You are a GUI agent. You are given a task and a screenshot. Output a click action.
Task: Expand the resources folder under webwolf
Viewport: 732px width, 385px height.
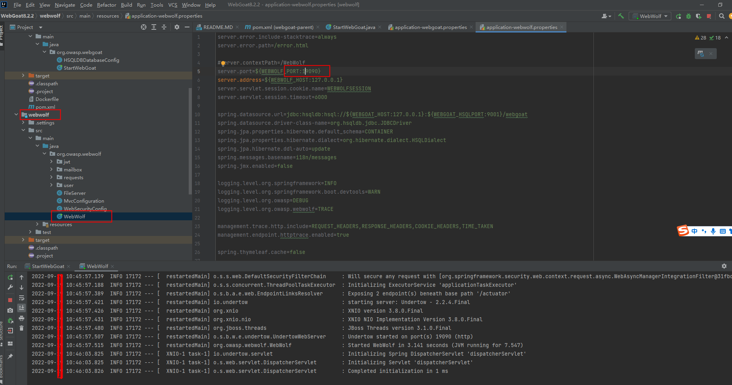37,224
